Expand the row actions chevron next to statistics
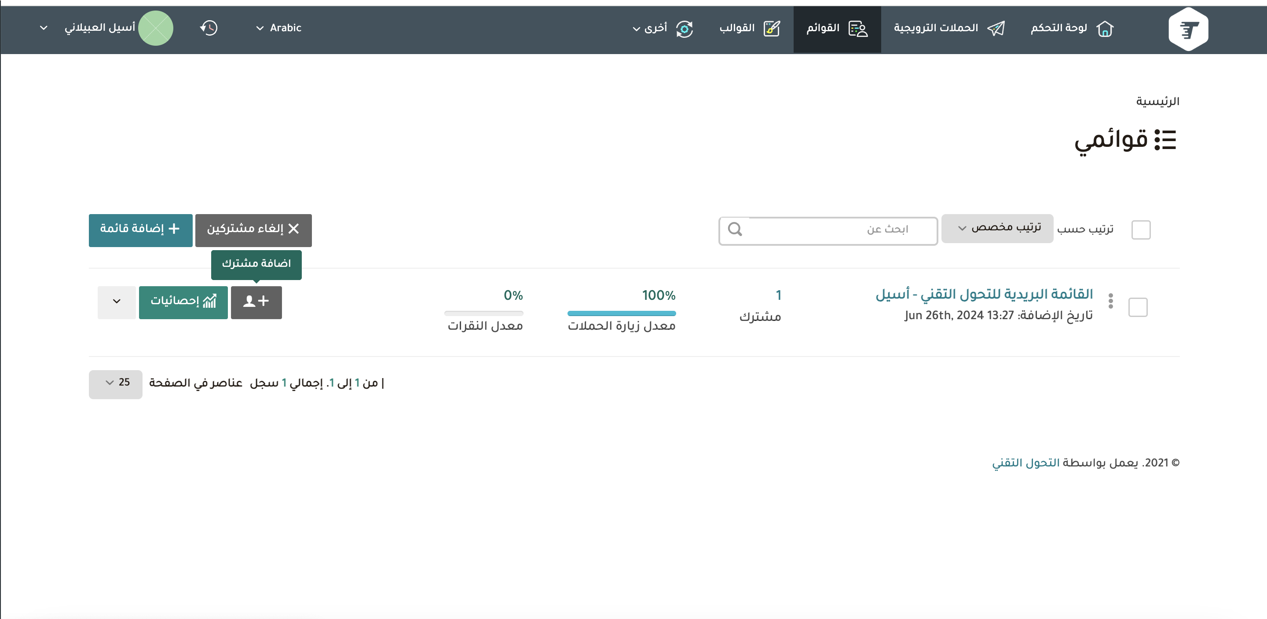This screenshot has height=619, width=1267. [x=117, y=302]
